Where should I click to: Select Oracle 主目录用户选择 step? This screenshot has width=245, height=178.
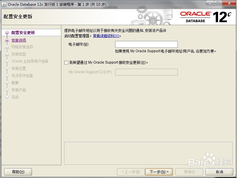click(30, 61)
